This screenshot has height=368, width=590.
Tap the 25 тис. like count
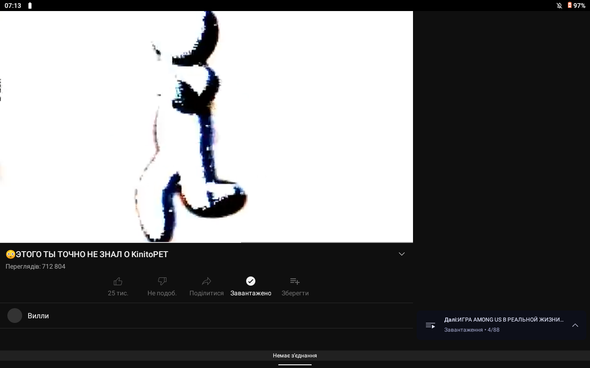pyautogui.click(x=118, y=293)
